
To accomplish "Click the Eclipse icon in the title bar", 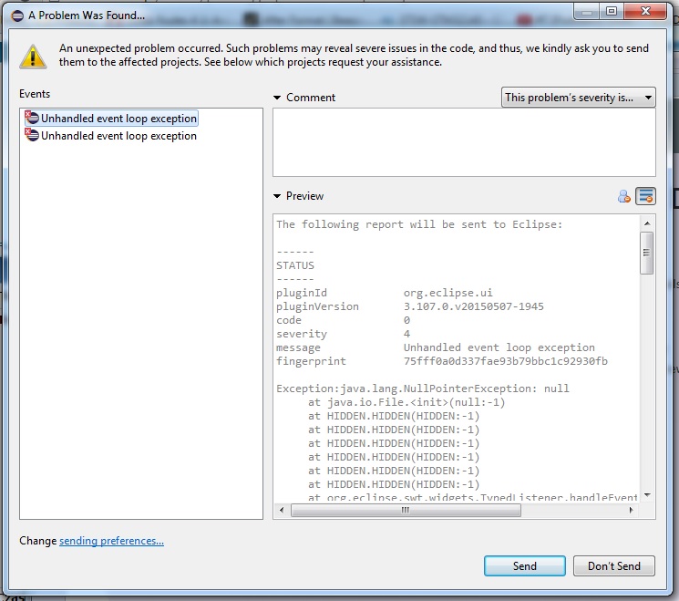I will (x=16, y=15).
